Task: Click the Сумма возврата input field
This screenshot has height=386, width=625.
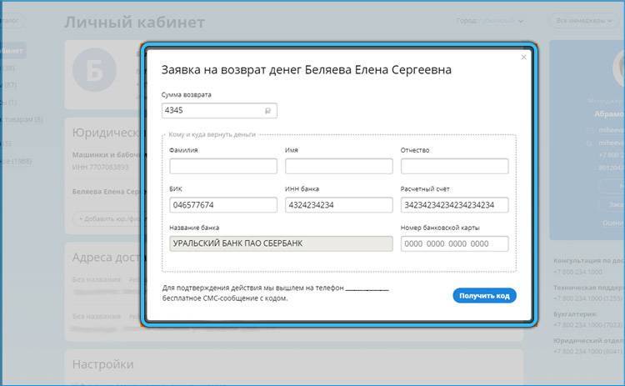Action: (219, 110)
